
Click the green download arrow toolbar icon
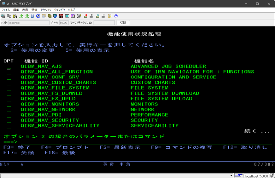pos(27,16)
